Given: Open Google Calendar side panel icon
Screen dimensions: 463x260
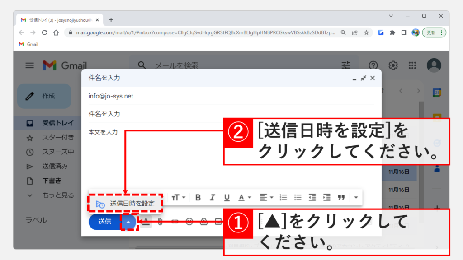Looking at the screenshot, I should click(x=437, y=93).
